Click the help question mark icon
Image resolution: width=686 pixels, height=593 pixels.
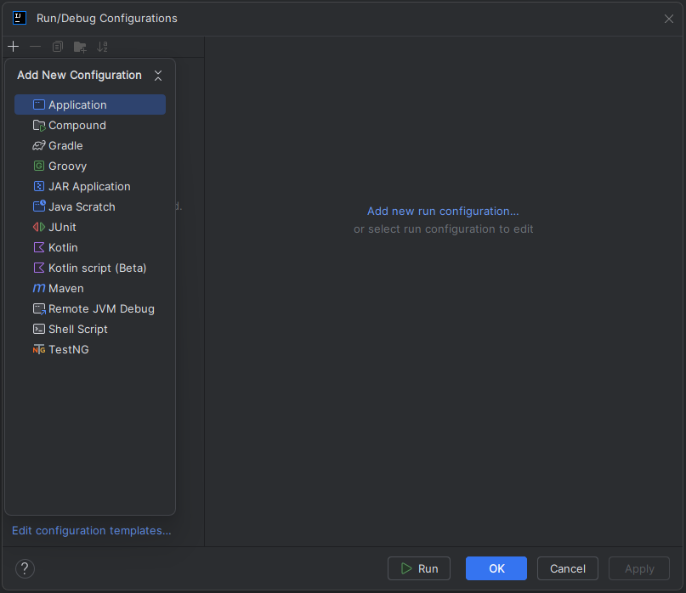pyautogui.click(x=24, y=568)
